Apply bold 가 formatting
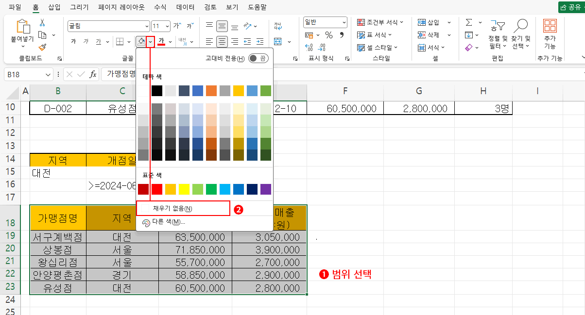 tap(73, 42)
